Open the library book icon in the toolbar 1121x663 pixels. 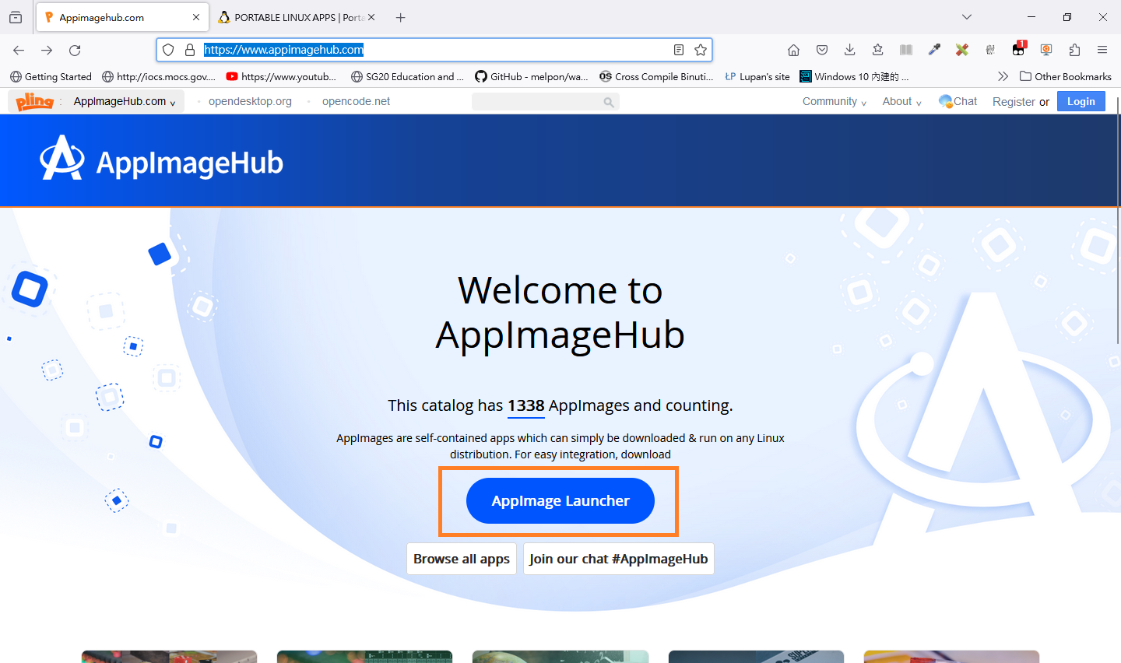905,50
